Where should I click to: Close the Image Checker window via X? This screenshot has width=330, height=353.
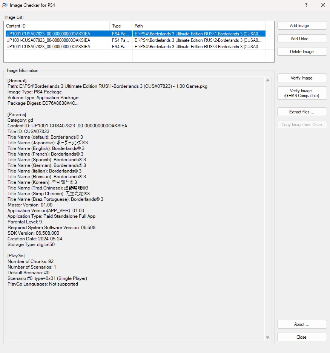point(323,5)
